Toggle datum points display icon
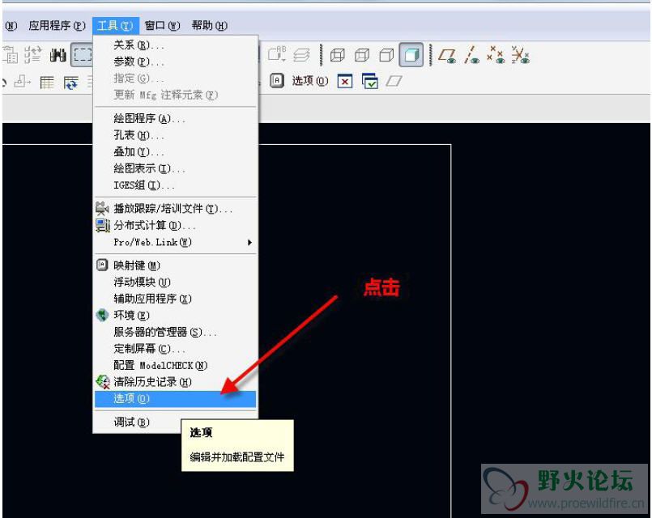This screenshot has width=652, height=518. click(x=496, y=55)
